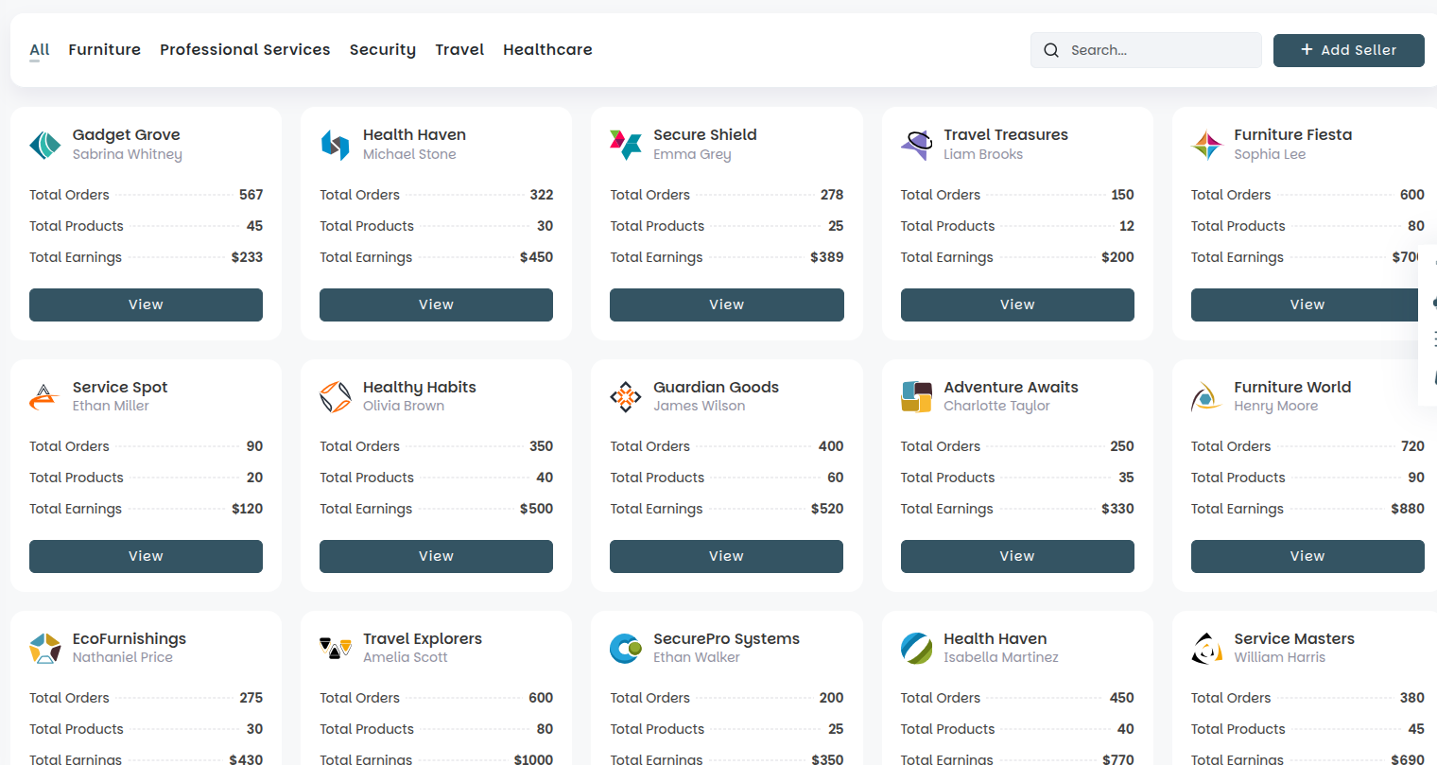Open the EcoFurnishings seller name
1437x765 pixels.
(x=130, y=638)
